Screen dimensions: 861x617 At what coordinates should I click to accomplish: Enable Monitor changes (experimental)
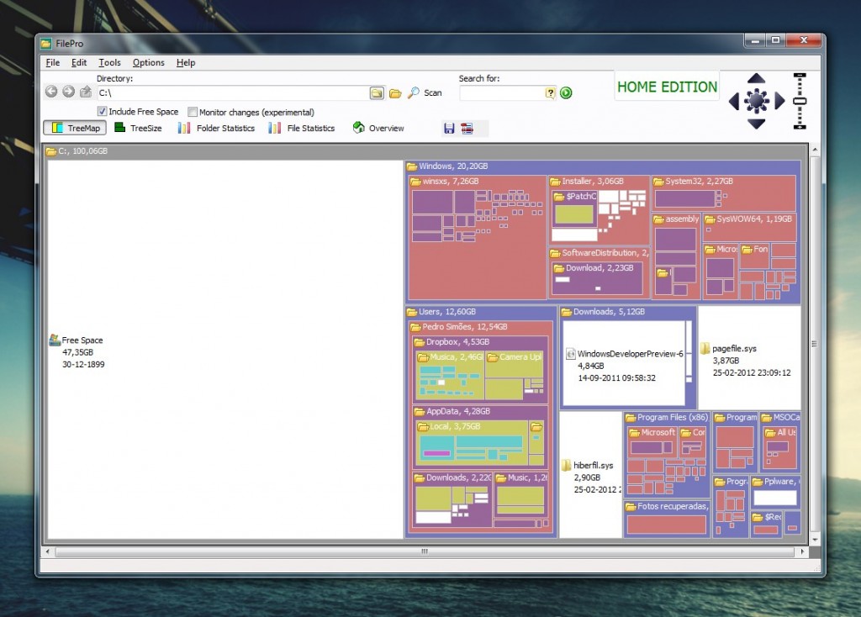(193, 112)
